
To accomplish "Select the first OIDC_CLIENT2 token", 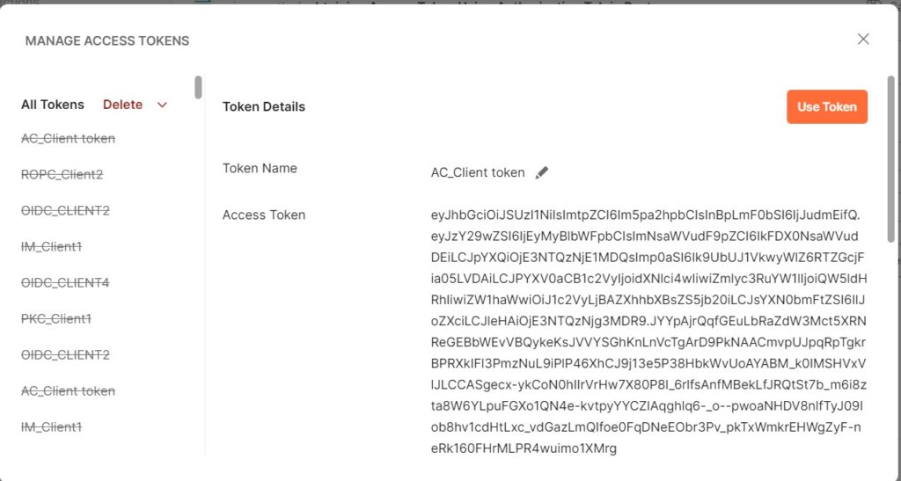I will [65, 211].
